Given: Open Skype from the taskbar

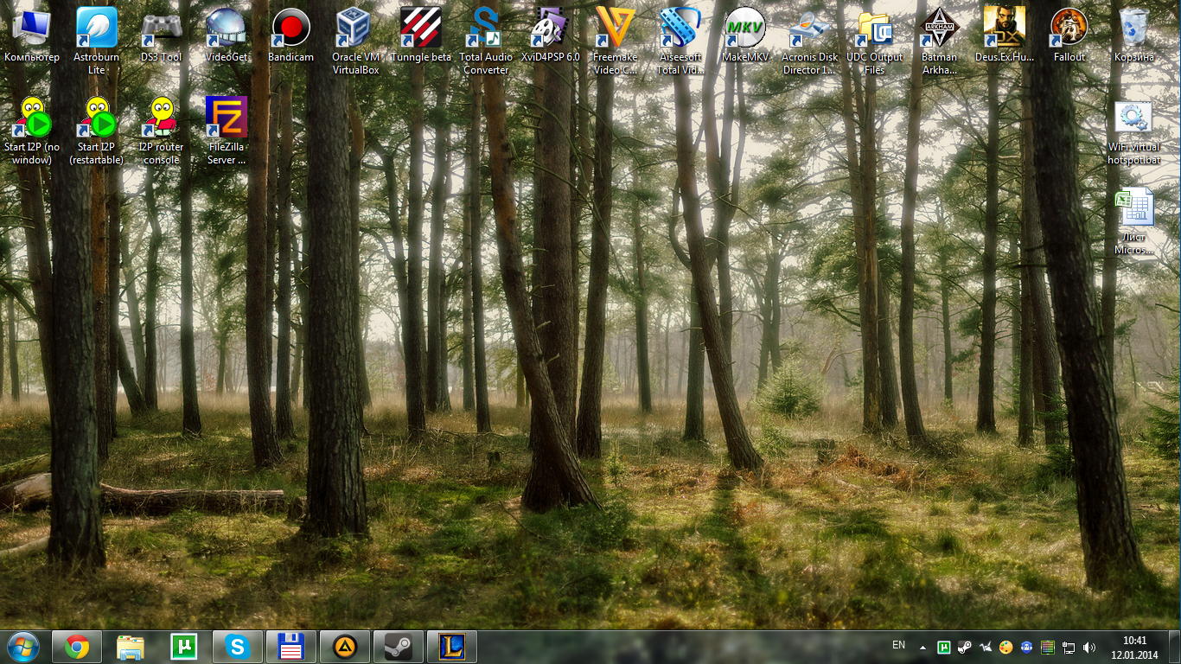Looking at the screenshot, I should (237, 647).
